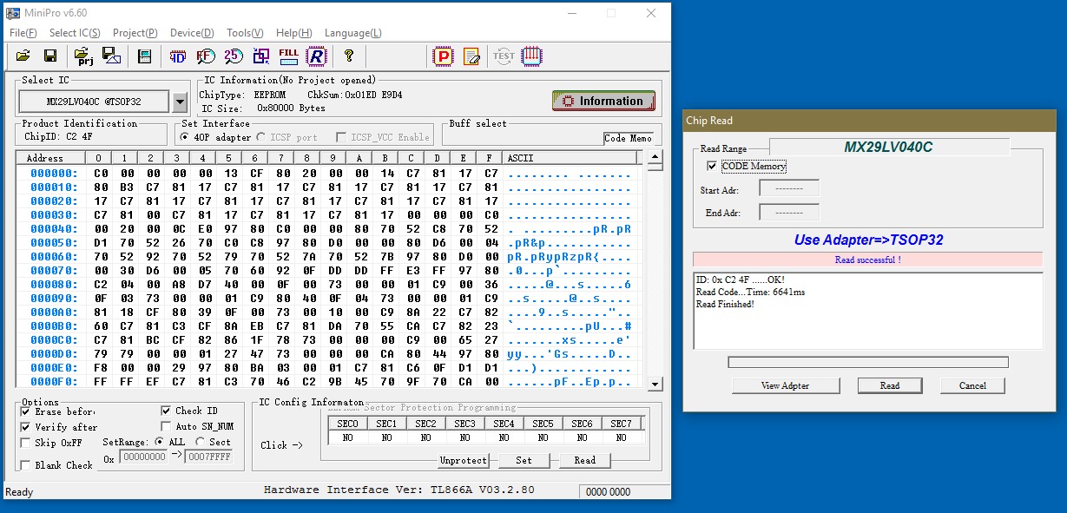Enable the Auto SN_NUM checkbox

(167, 426)
